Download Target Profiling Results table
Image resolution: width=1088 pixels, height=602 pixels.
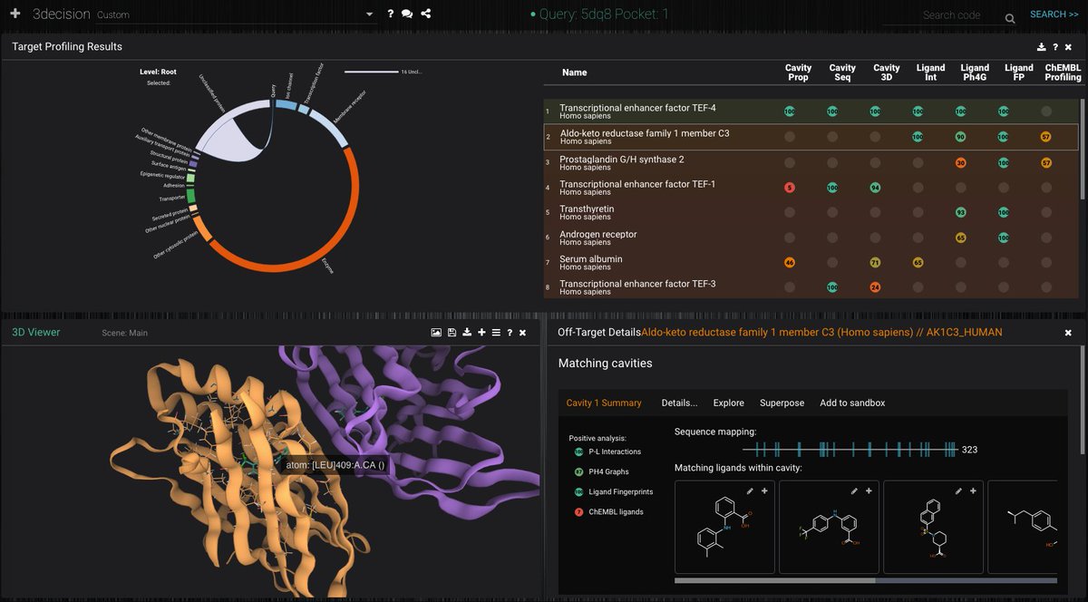pos(1042,47)
